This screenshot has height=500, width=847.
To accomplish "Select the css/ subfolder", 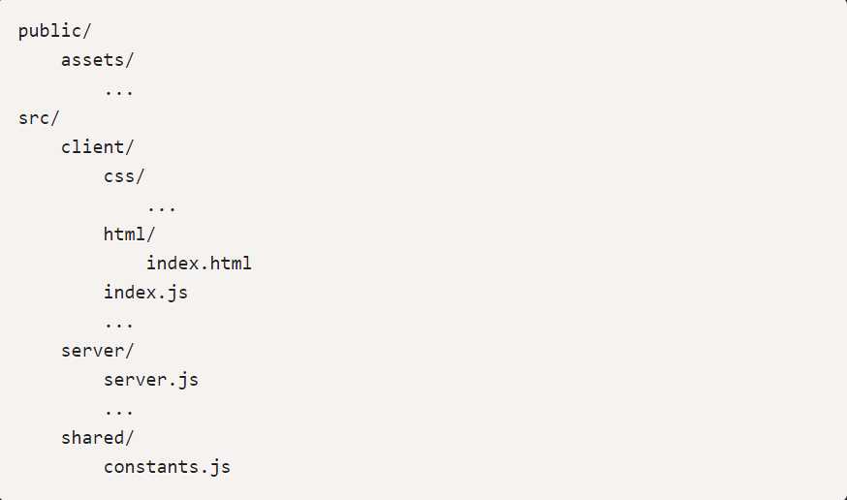I will point(125,175).
